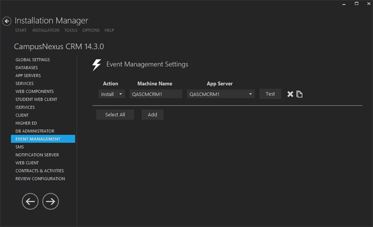The width and height of the screenshot is (373, 227).
Task: Copy the QASCMCRM1 row with duplicate icon
Action: 299,94
